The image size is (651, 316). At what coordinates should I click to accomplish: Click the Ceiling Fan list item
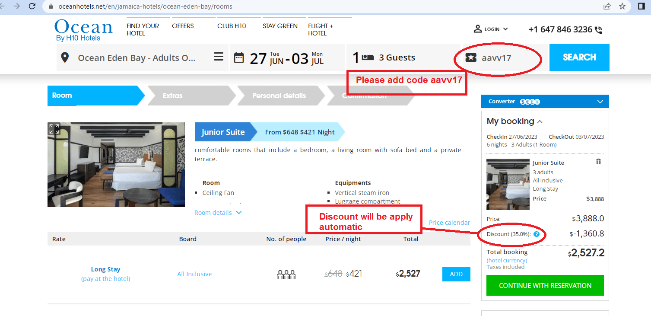[218, 193]
